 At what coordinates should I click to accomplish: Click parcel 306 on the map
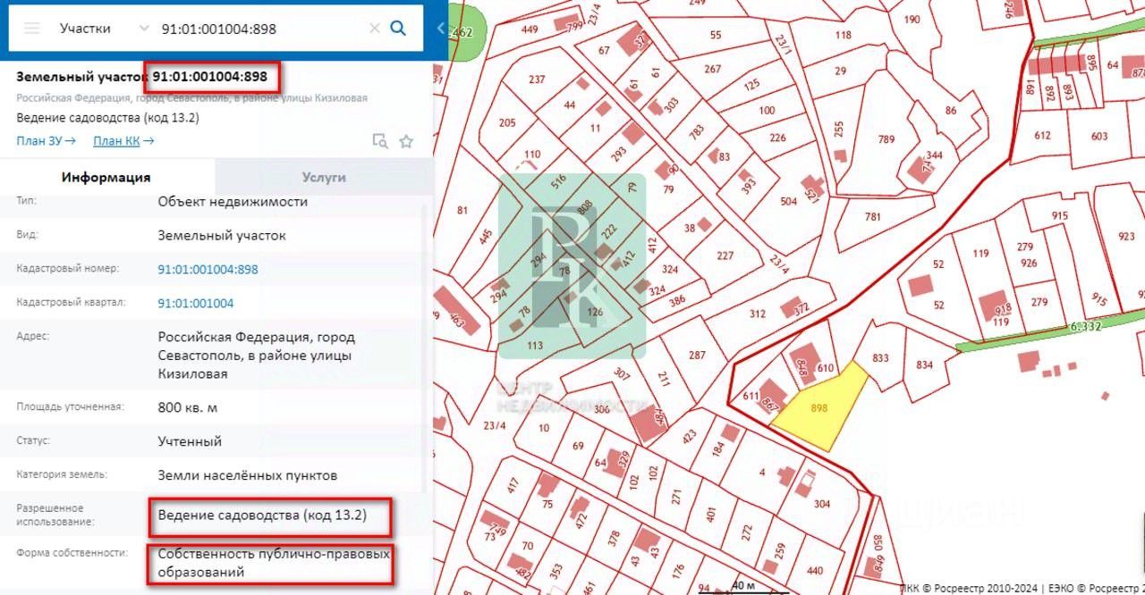coord(601,408)
